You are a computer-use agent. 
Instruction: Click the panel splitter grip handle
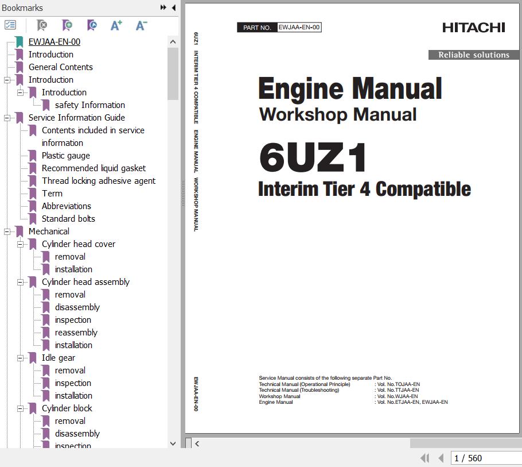tap(183, 194)
